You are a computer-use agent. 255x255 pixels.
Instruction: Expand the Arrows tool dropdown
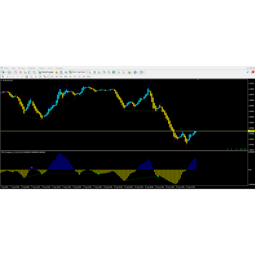coord(47,76)
